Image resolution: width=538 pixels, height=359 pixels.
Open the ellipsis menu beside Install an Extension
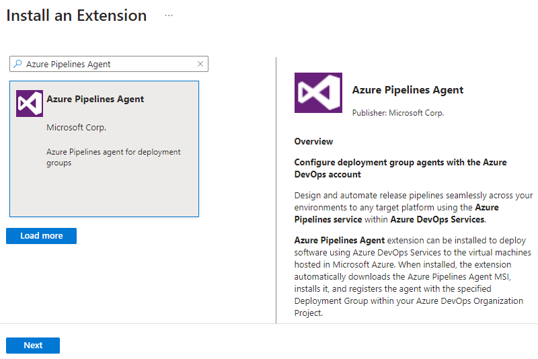169,15
